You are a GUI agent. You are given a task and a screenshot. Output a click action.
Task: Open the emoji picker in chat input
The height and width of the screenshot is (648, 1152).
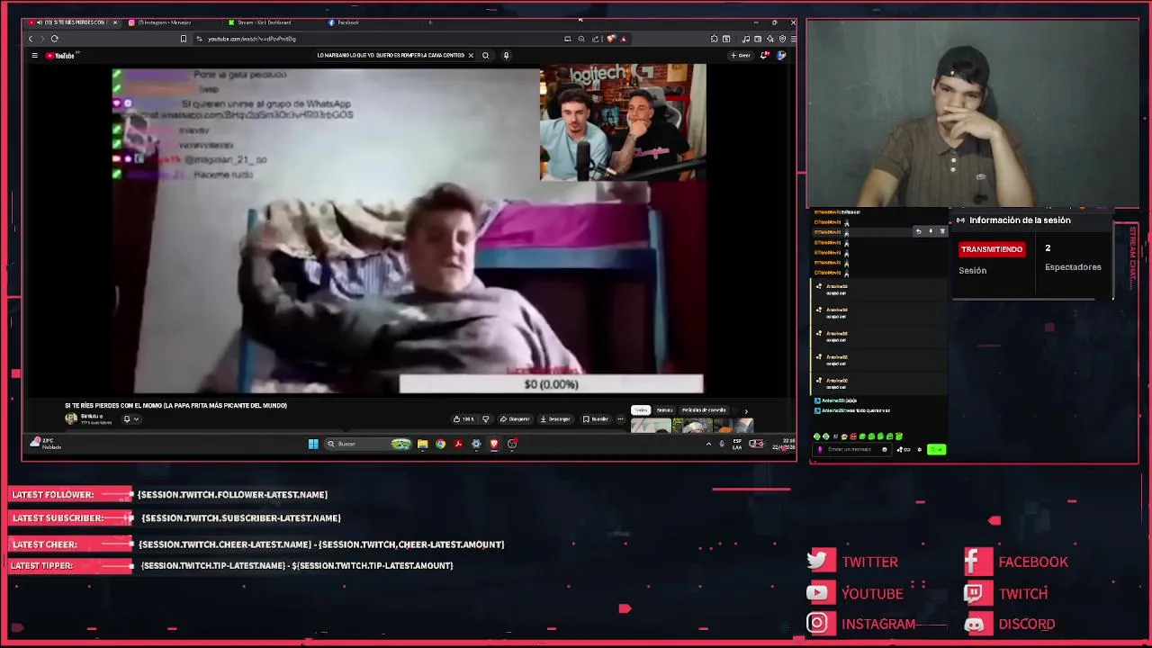tap(885, 449)
